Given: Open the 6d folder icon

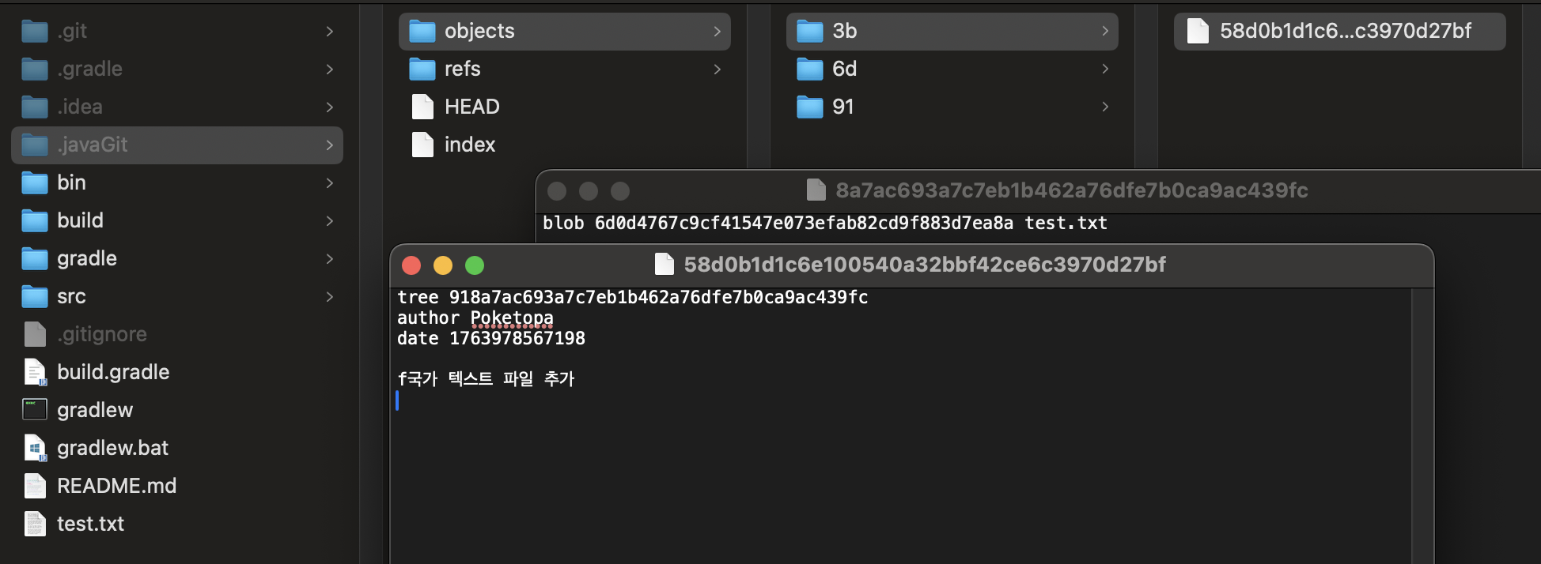Looking at the screenshot, I should point(810,69).
